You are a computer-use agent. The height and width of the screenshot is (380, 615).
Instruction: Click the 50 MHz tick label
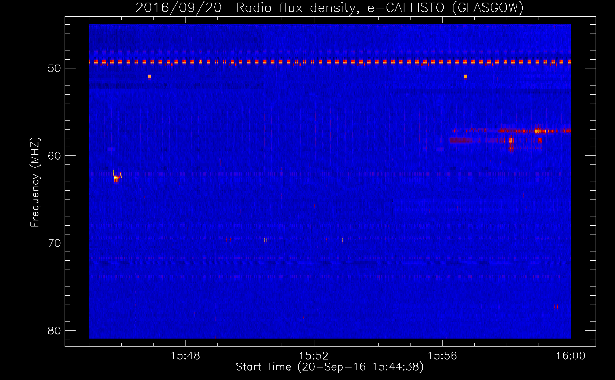(54, 68)
